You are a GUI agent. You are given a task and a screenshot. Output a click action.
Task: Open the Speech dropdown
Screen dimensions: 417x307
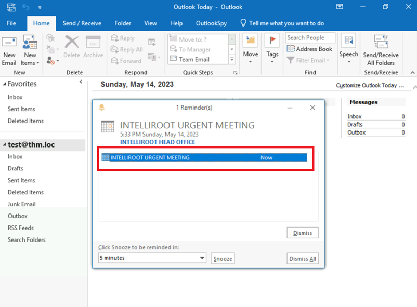click(349, 49)
